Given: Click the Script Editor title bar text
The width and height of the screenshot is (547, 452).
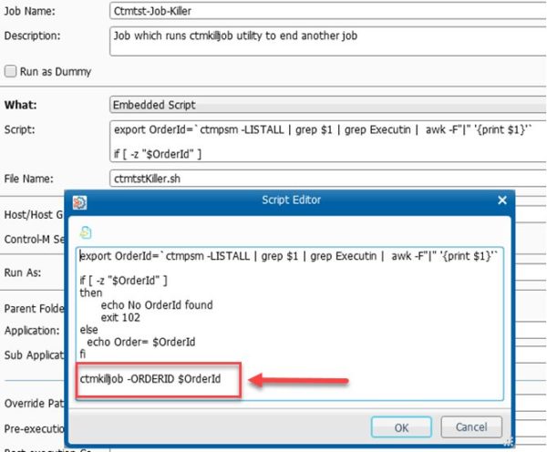Looking at the screenshot, I should coord(292,200).
